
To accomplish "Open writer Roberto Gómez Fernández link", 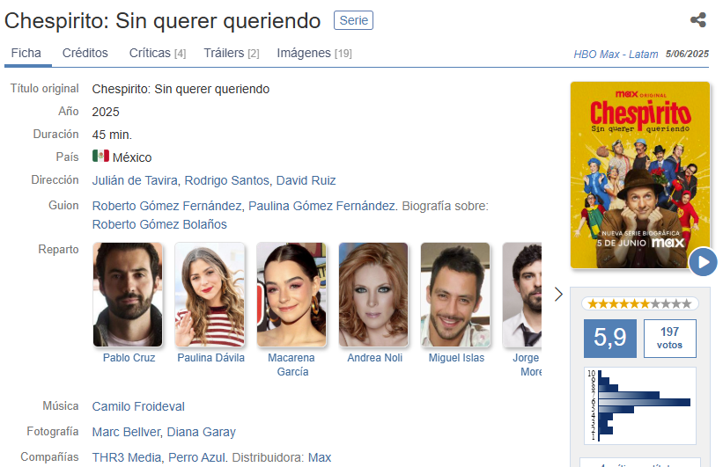I will coord(167,206).
